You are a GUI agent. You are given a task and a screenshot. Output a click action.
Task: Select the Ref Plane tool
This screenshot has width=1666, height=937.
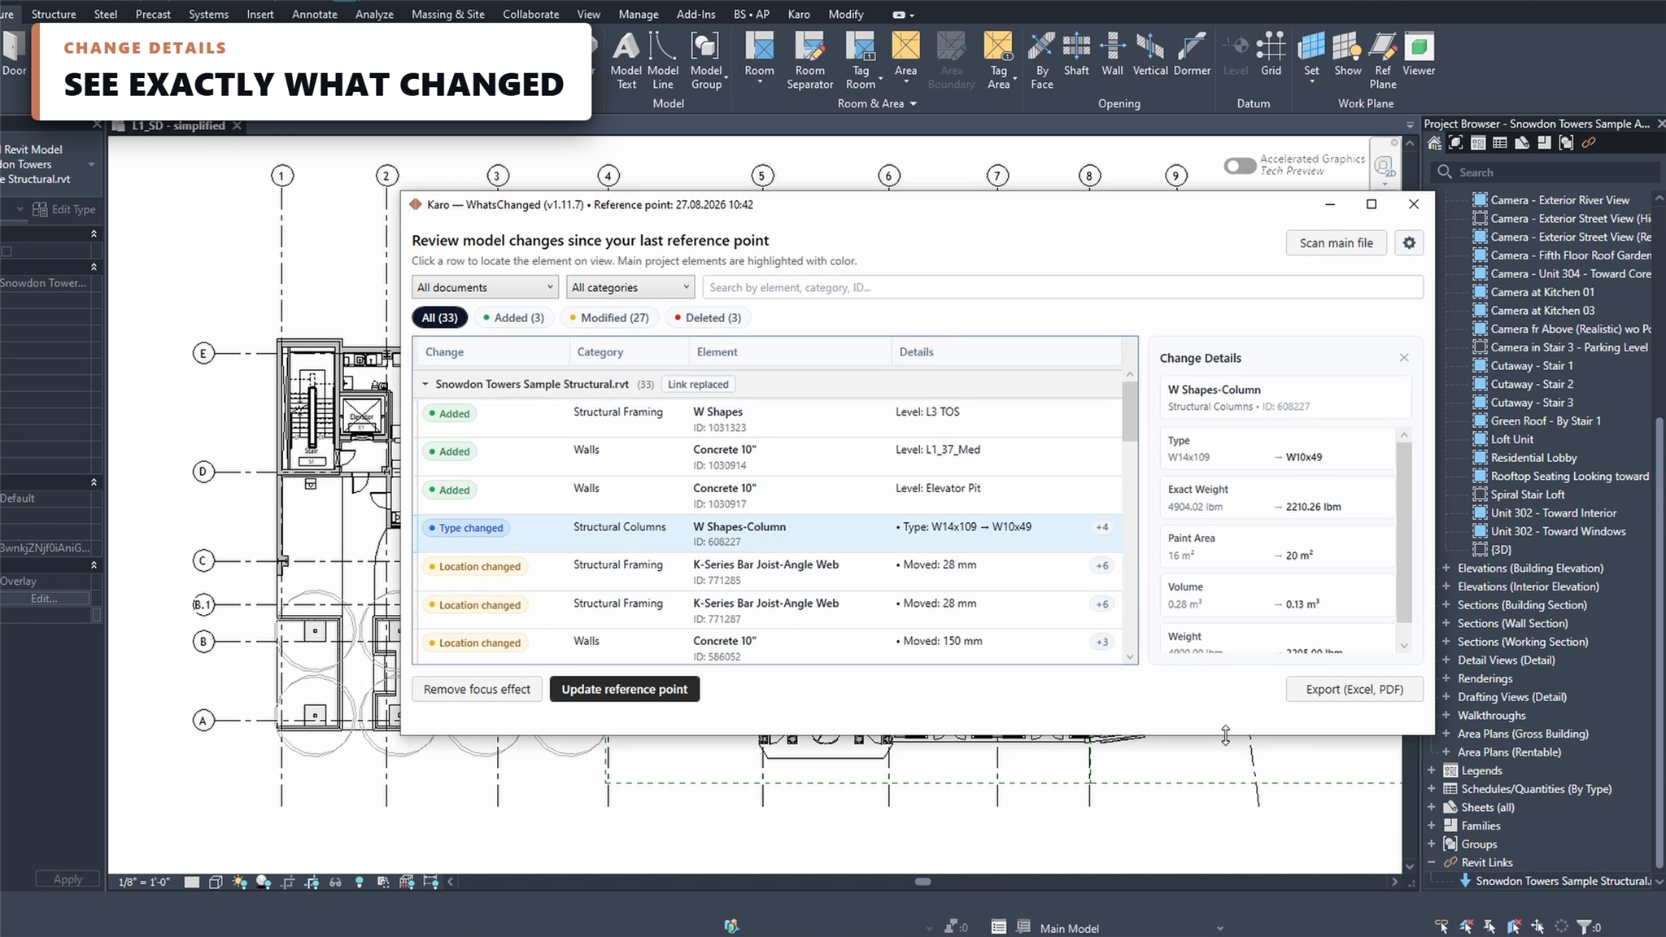1382,60
